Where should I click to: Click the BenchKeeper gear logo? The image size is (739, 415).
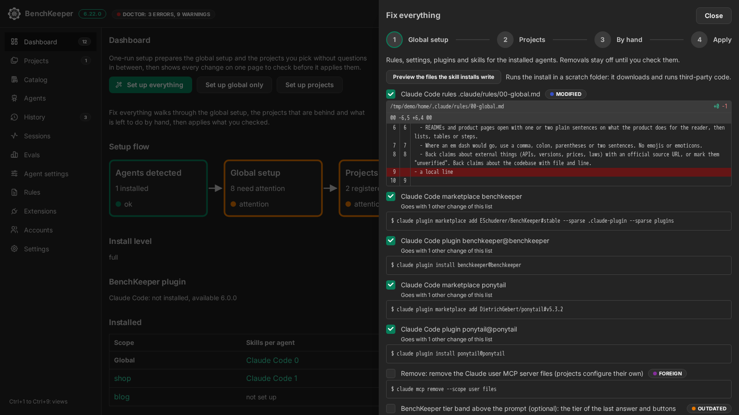coord(14,14)
